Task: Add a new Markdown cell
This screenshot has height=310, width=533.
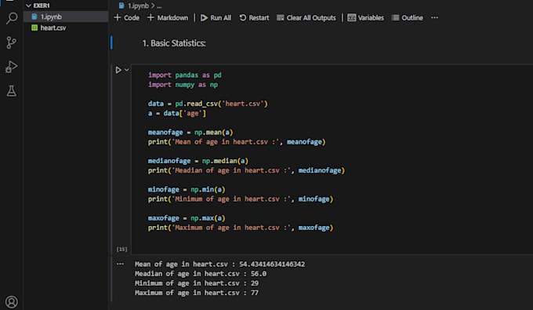Action: coord(168,18)
